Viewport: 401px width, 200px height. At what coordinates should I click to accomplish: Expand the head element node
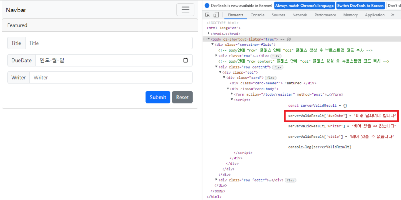point(209,33)
